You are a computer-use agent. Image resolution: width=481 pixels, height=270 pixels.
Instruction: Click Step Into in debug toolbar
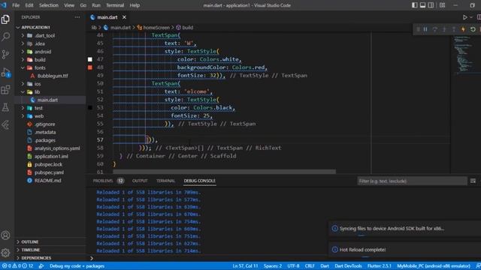(444, 29)
